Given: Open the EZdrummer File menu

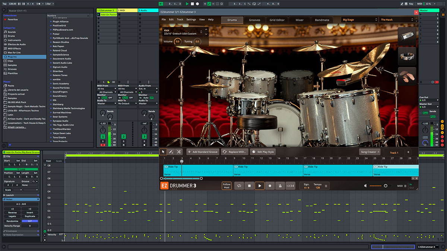Looking at the screenshot, I should pyautogui.click(x=164, y=19).
